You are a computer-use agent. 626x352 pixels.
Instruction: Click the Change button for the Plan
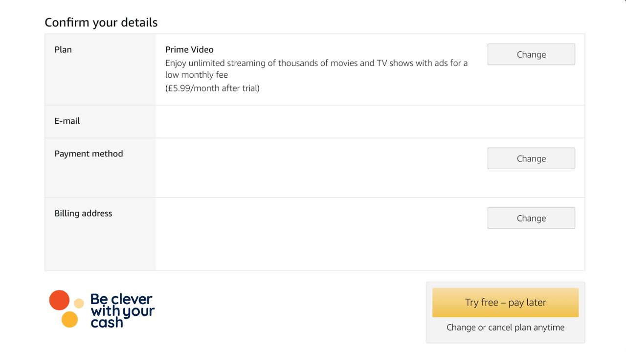(x=531, y=54)
